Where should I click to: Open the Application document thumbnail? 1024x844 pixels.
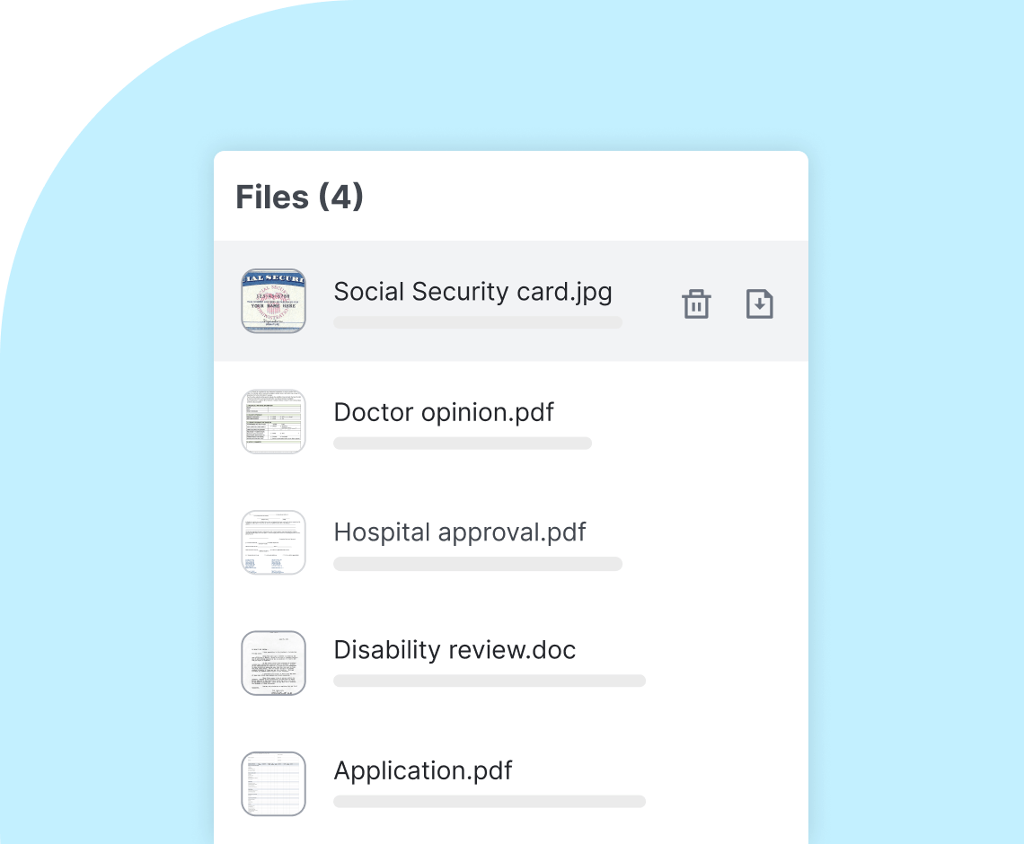click(x=274, y=784)
